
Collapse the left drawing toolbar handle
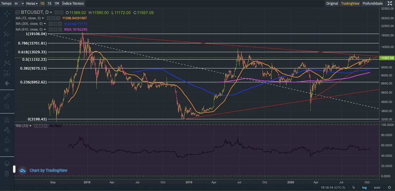tap(14, 169)
